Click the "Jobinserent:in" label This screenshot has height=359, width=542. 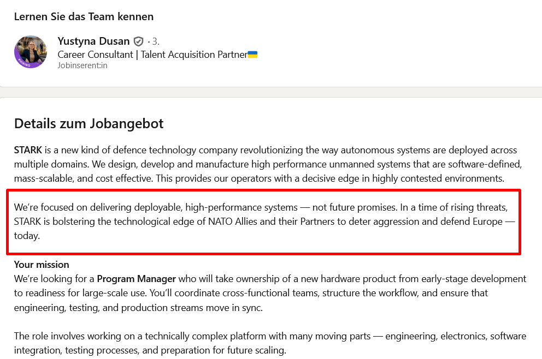pos(82,65)
